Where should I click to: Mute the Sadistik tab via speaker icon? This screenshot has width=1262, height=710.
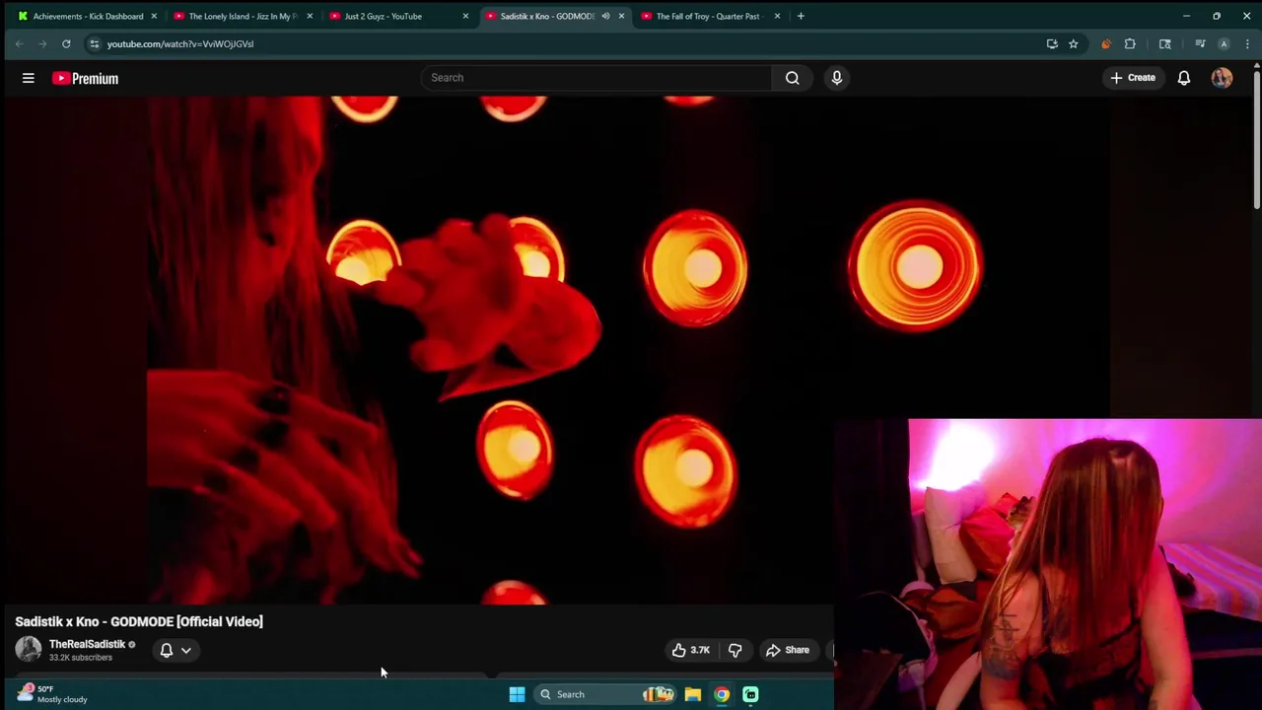605,16
